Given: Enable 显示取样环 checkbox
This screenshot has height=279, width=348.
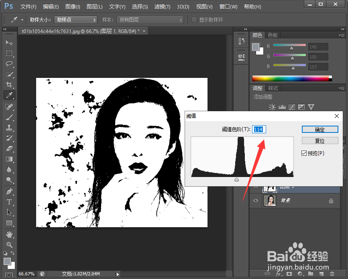Looking at the screenshot, I should click(194, 20).
